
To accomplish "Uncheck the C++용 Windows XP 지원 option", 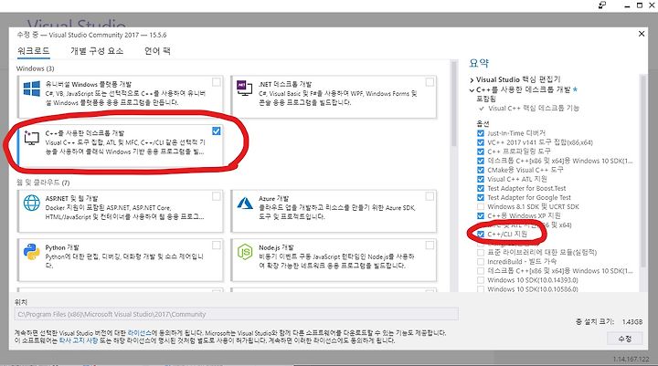I will pyautogui.click(x=481, y=216).
